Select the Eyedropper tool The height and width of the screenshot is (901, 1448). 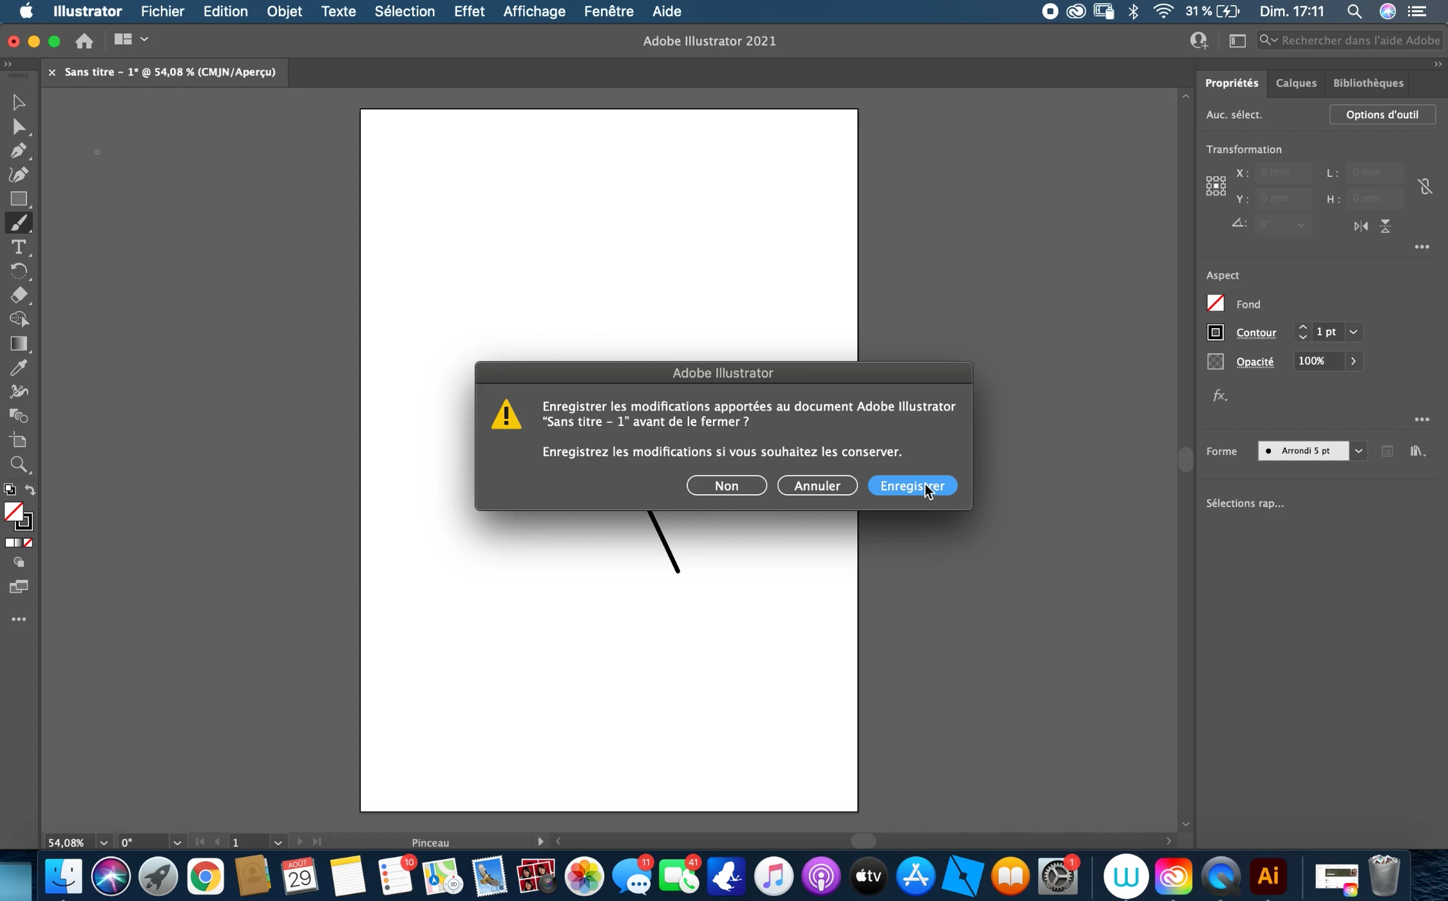pyautogui.click(x=18, y=368)
